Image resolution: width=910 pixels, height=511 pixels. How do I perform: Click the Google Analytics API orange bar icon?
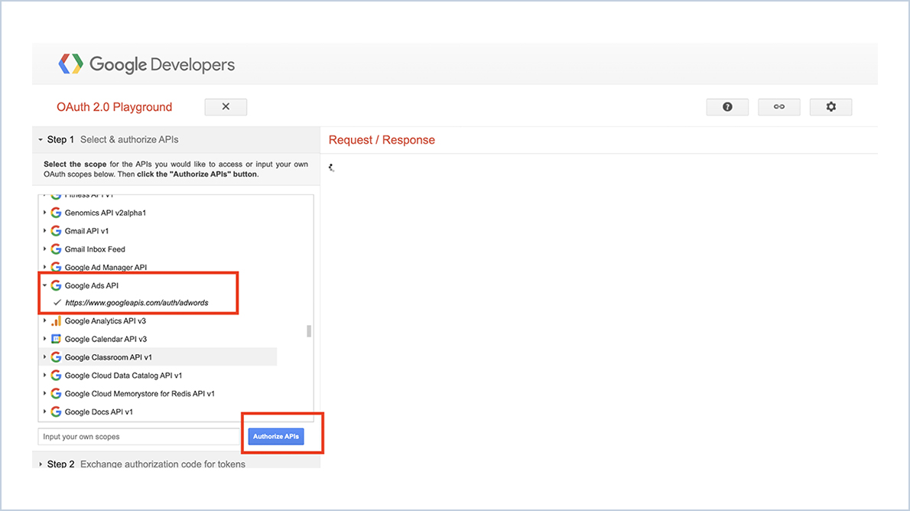(56, 321)
